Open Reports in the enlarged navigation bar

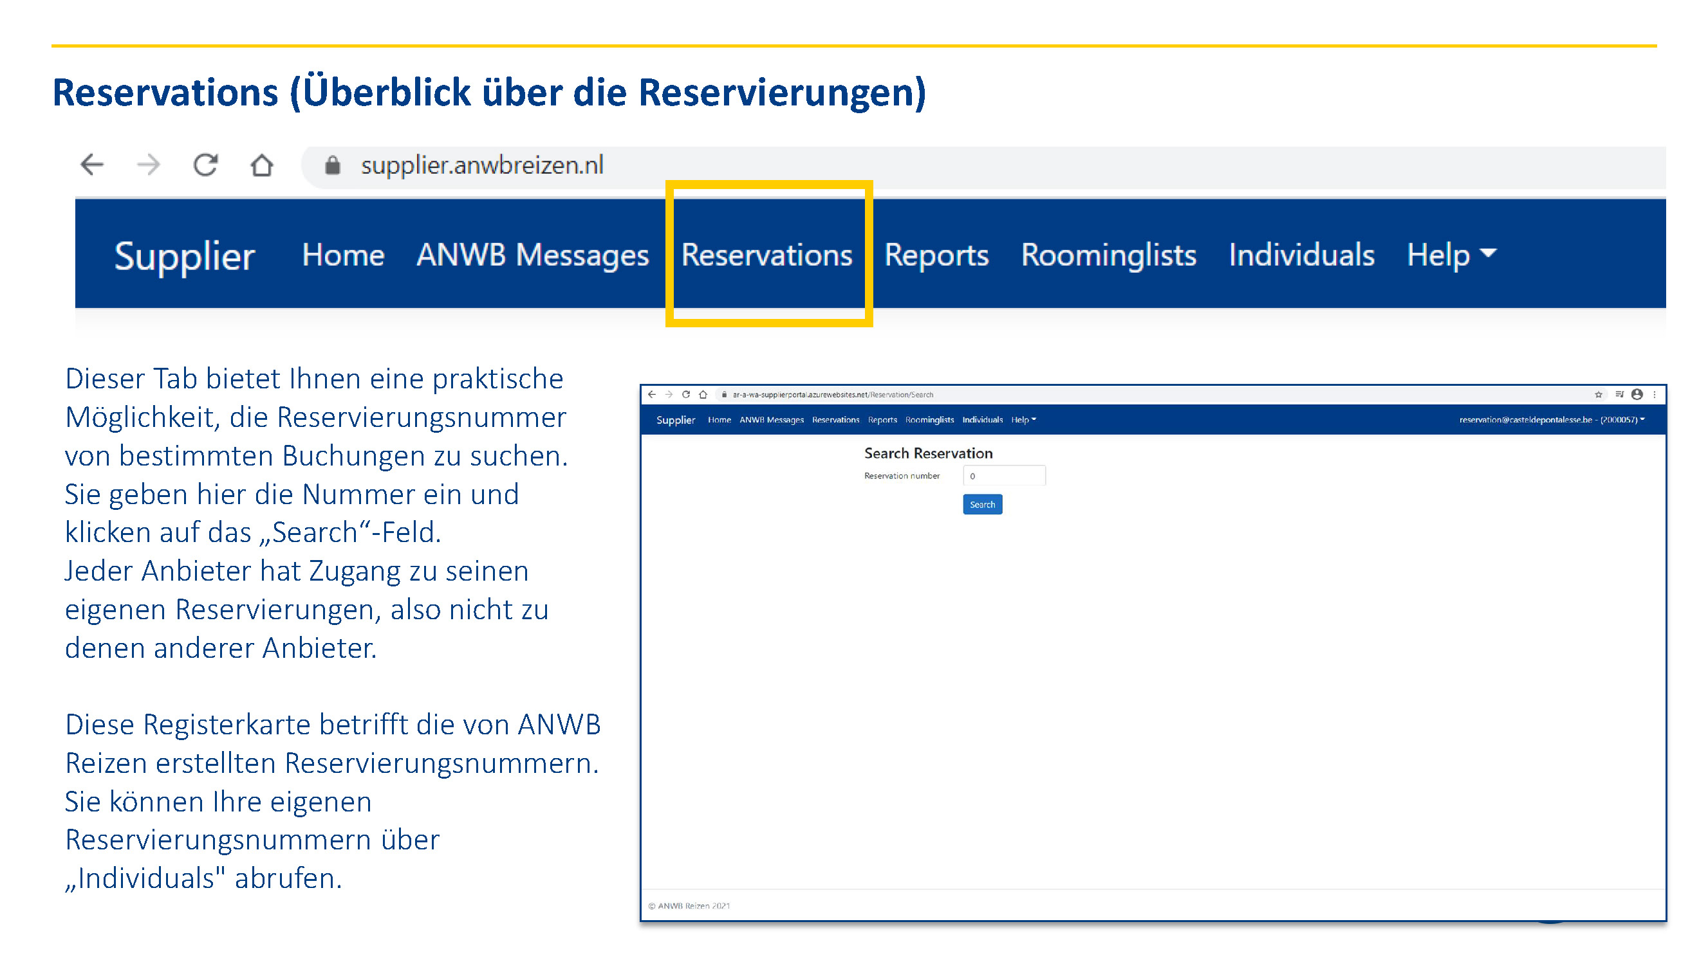[x=936, y=256]
